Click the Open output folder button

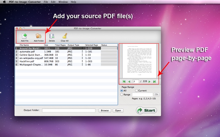tap(118, 110)
